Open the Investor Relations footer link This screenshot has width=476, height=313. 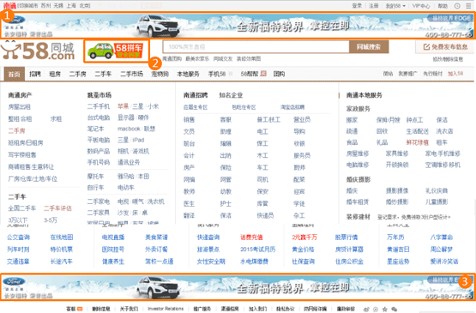pyautogui.click(x=166, y=309)
